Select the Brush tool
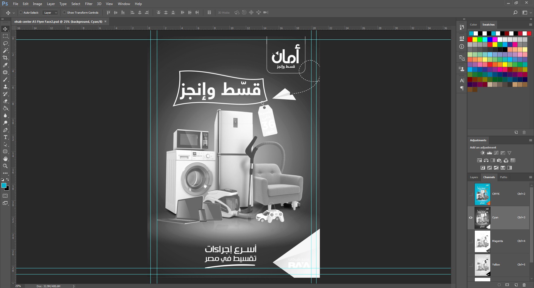The height and width of the screenshot is (288, 534). point(5,80)
